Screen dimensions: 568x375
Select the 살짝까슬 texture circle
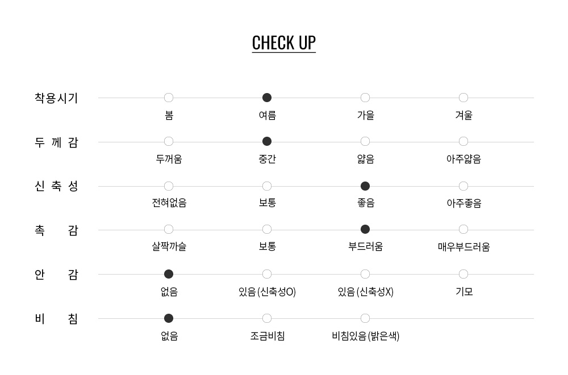click(169, 229)
